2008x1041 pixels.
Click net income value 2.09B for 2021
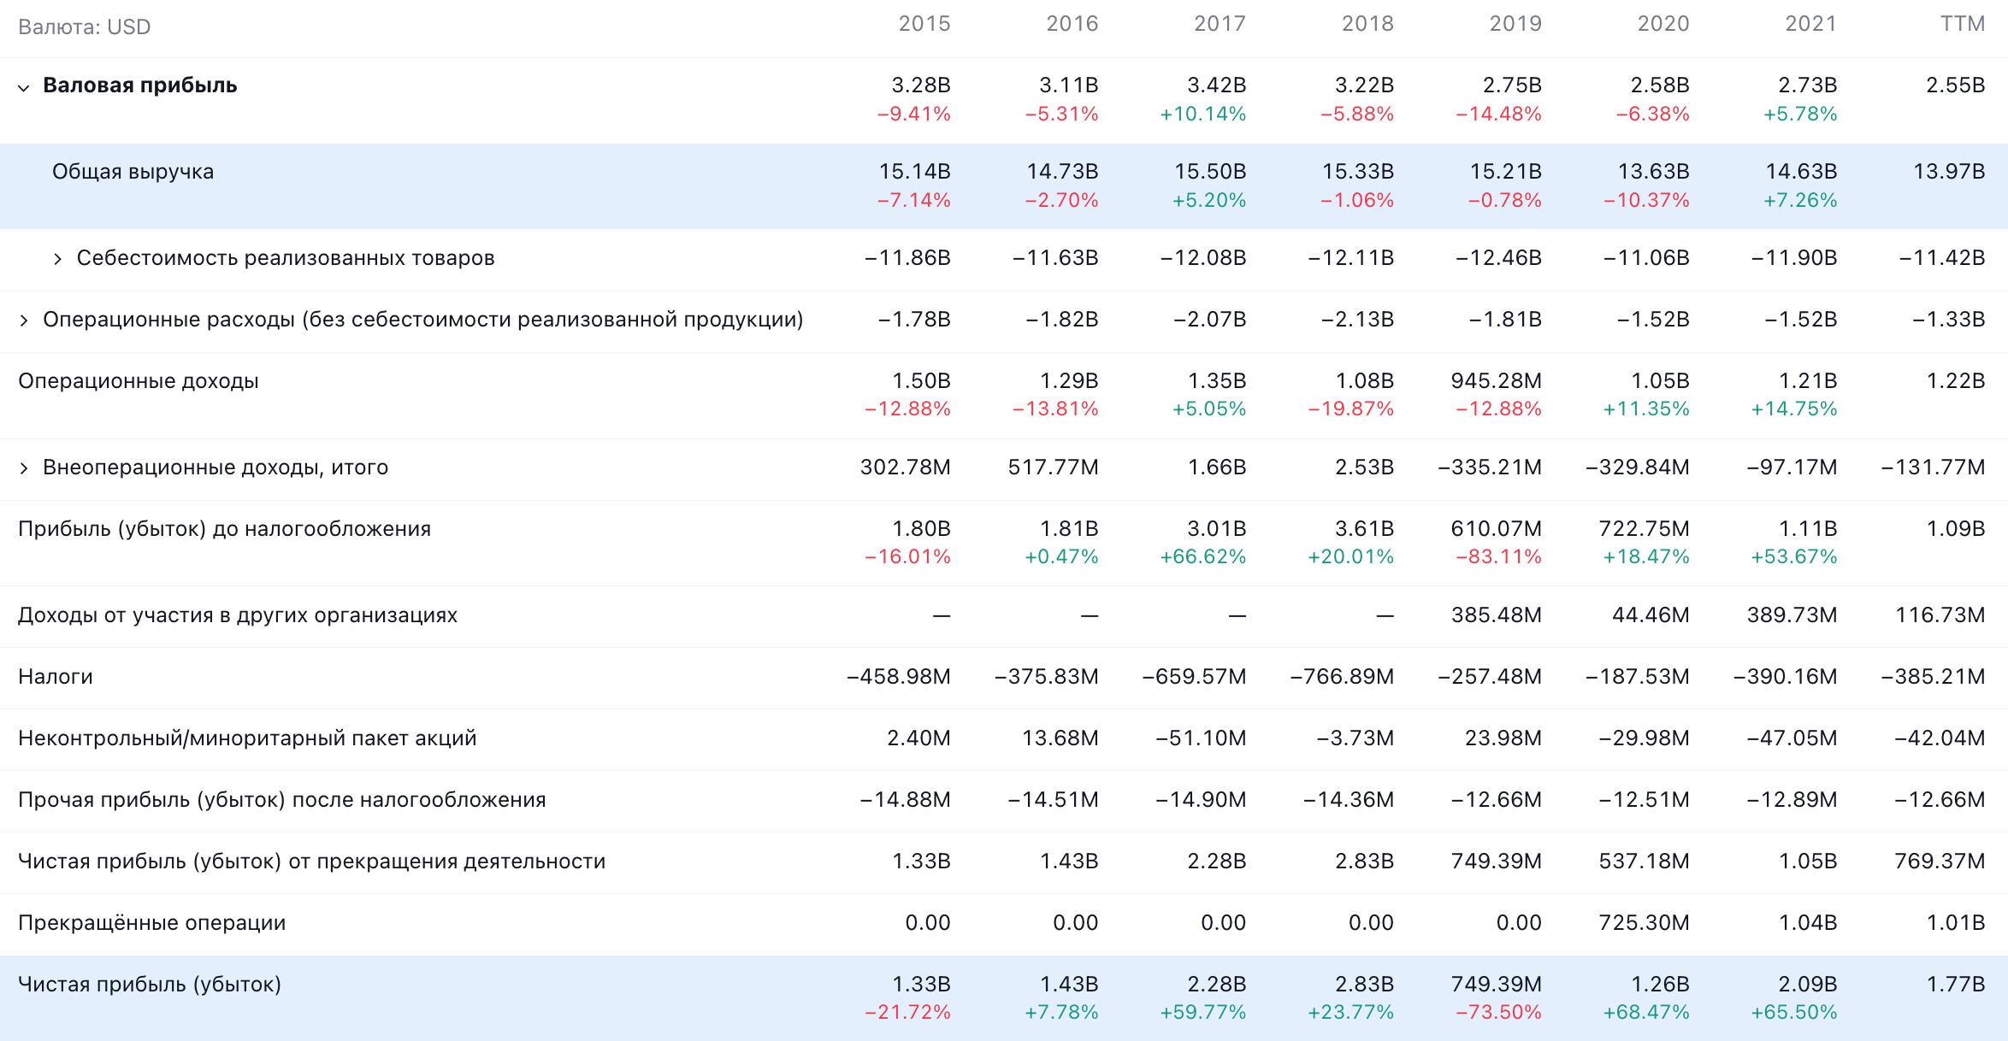point(1808,985)
